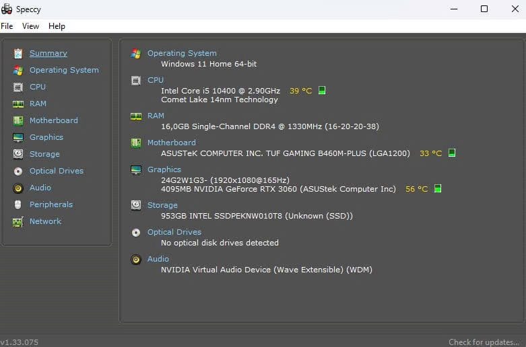The image size is (526, 347).
Task: Click the '16,0GB Single-Channel DDR4' RAM line
Action: tap(270, 126)
